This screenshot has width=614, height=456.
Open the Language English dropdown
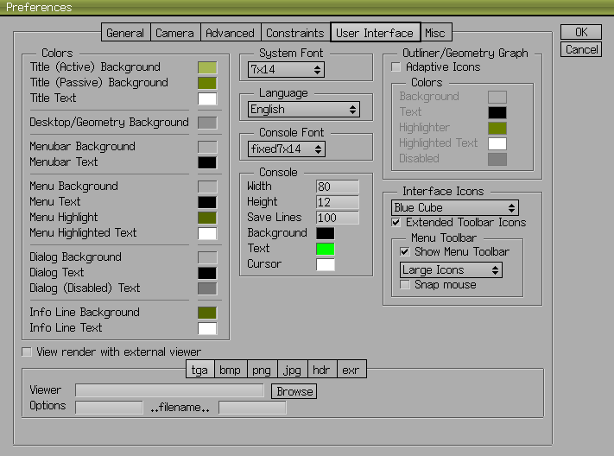coord(304,110)
